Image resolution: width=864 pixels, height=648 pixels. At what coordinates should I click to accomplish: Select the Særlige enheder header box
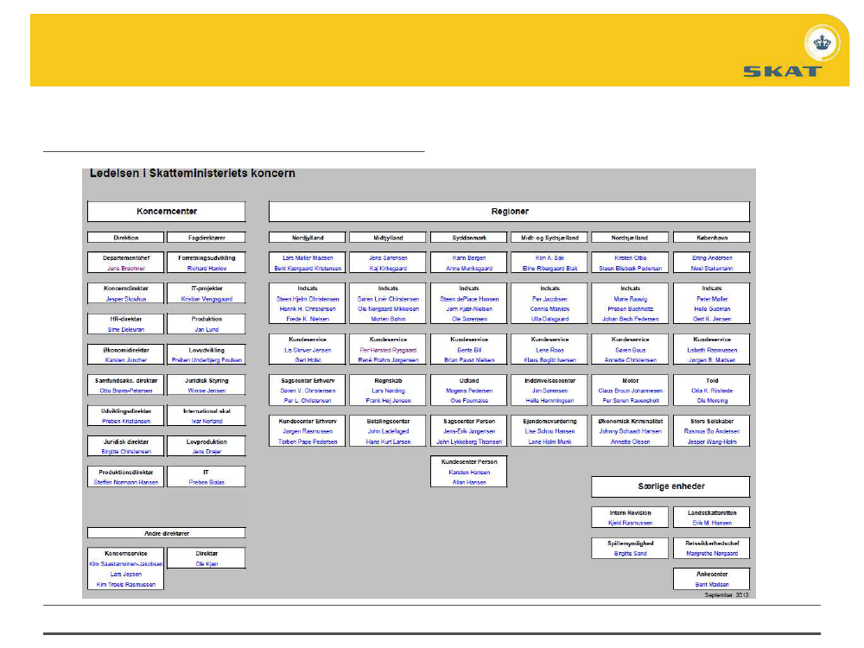coord(670,486)
